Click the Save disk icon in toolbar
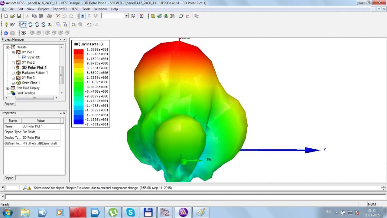 coord(19,16)
